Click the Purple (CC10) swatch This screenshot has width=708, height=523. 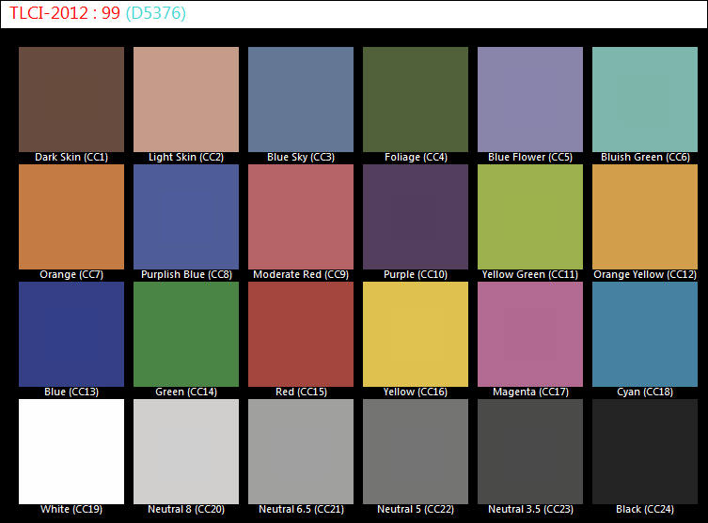pyautogui.click(x=416, y=217)
